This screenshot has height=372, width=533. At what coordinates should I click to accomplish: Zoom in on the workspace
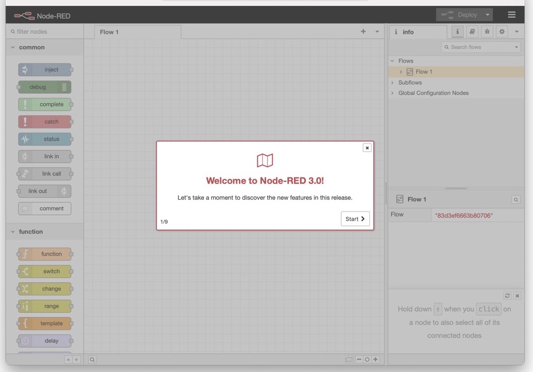pos(375,359)
